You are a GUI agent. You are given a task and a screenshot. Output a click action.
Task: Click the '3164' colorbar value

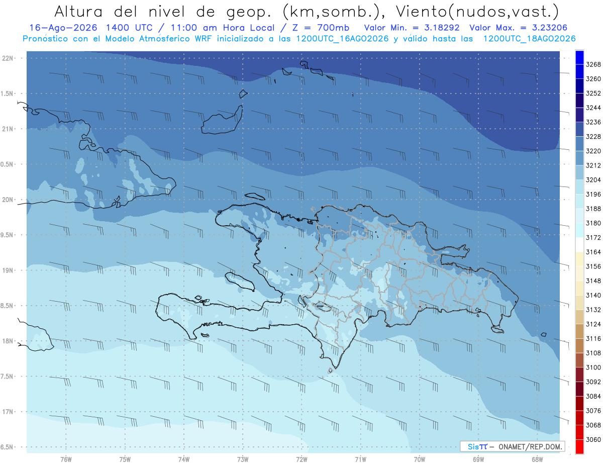pos(593,252)
